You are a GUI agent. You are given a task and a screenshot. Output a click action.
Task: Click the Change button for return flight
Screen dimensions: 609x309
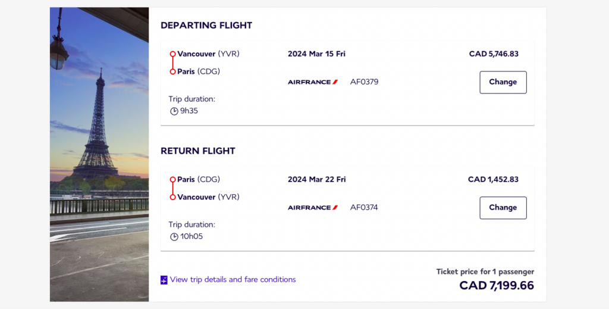point(503,208)
